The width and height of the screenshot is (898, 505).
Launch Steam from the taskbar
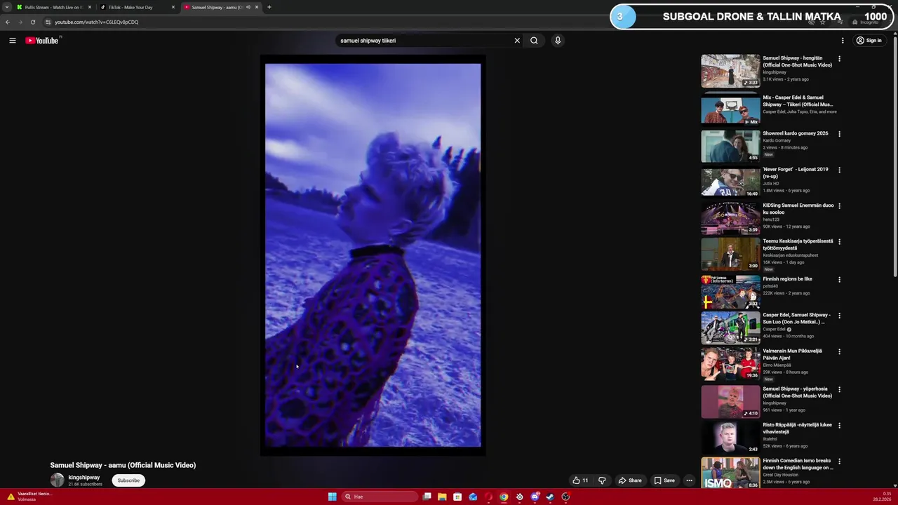pos(550,497)
